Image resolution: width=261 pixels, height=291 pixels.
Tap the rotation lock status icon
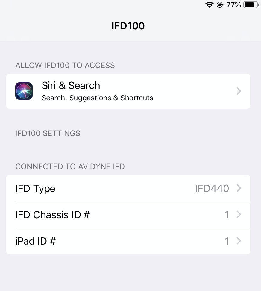tap(220, 4)
